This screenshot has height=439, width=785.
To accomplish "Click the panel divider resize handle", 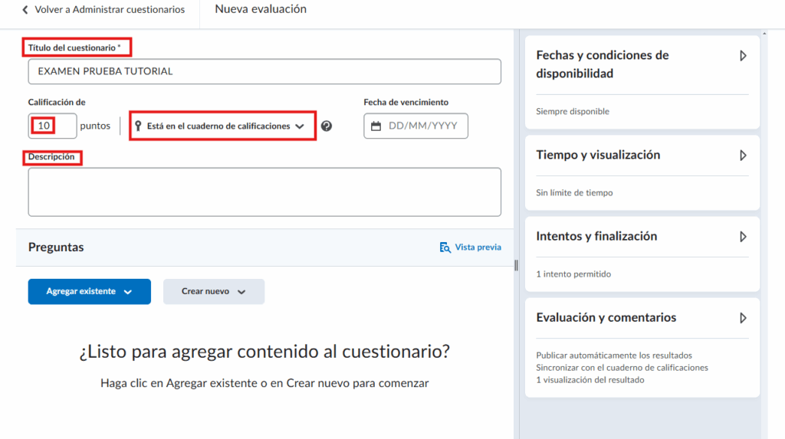I will (x=516, y=265).
